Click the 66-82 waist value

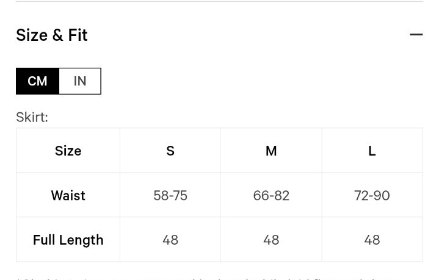point(271,195)
